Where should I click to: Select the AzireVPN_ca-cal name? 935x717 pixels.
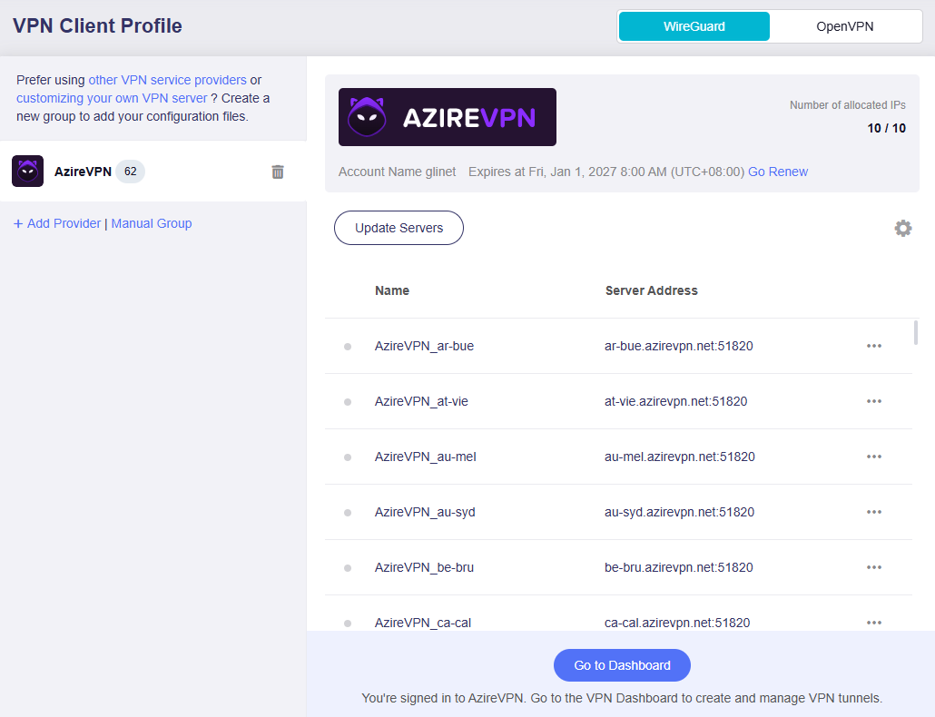[x=423, y=624]
